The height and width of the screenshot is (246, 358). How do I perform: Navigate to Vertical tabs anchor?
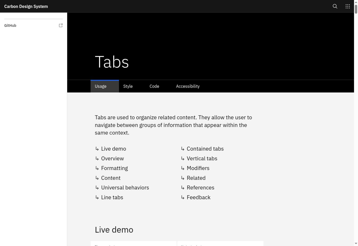click(x=202, y=159)
